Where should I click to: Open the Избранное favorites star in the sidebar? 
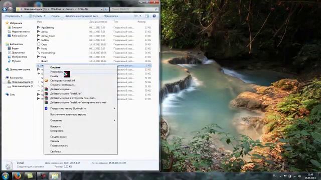click(7, 23)
